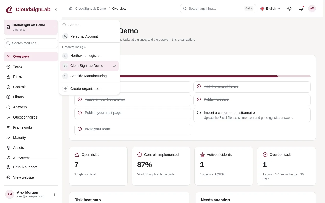The height and width of the screenshot is (203, 325).
Task: Switch to Seaside Manufacturing organization
Action: (x=89, y=76)
